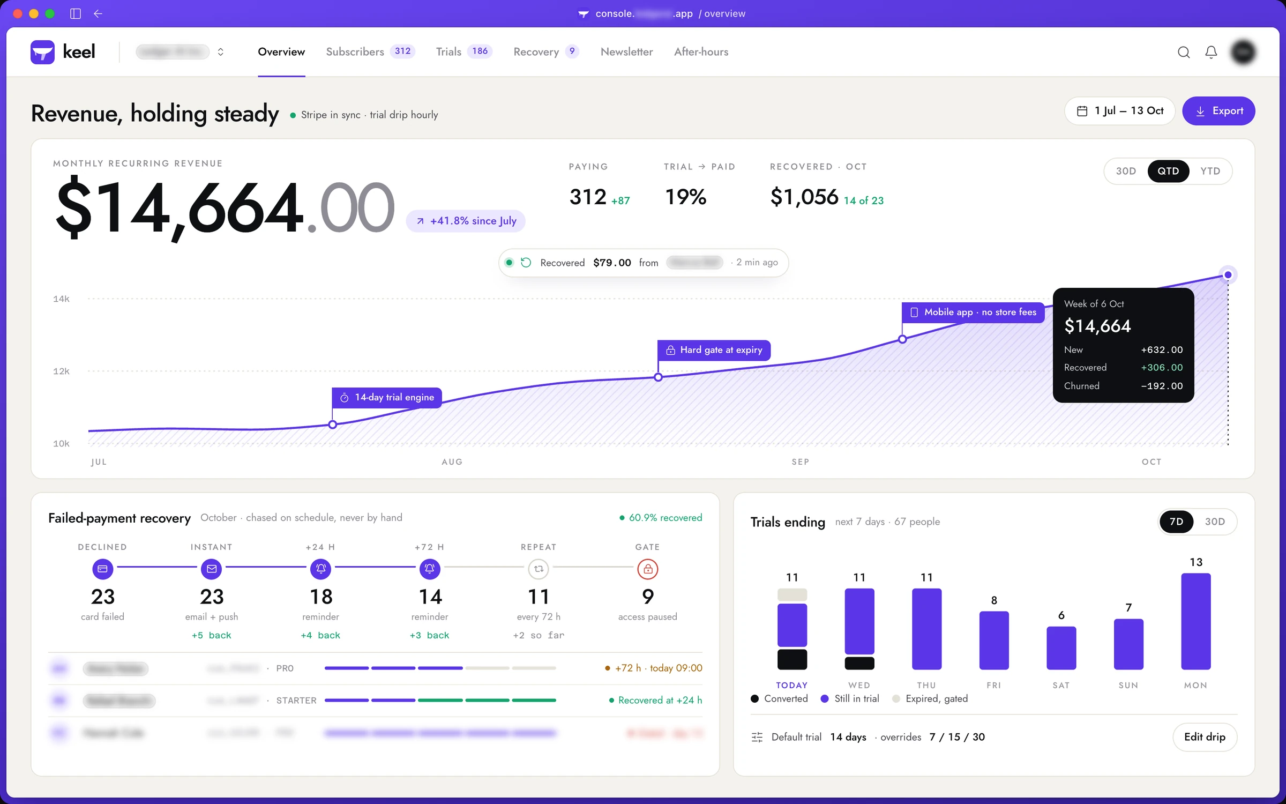Expand the workspace switcher chevrons
The width and height of the screenshot is (1286, 804).
coord(220,52)
